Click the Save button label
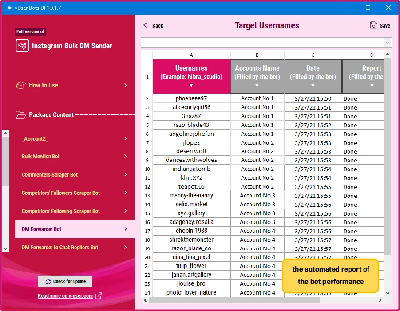The height and width of the screenshot is (311, 400). (x=385, y=25)
